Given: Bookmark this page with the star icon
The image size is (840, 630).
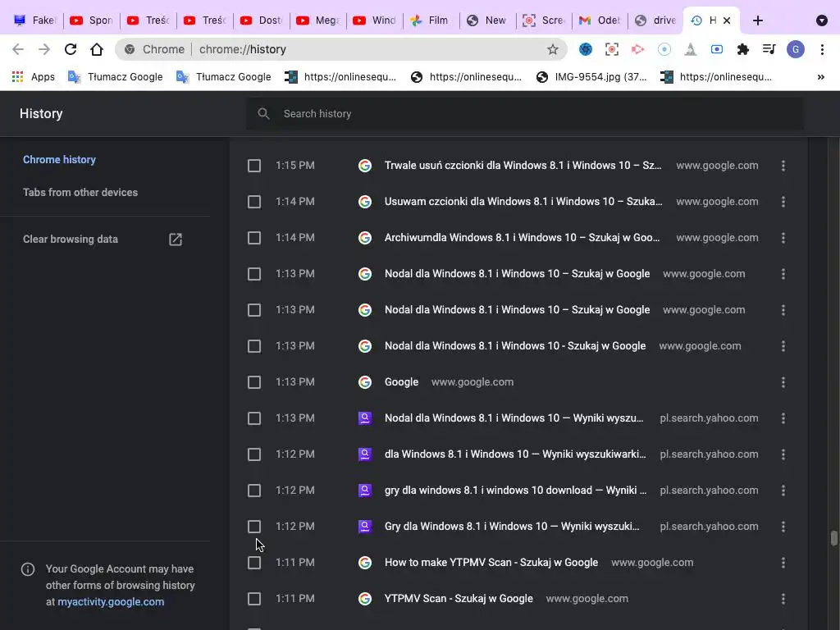Looking at the screenshot, I should [x=553, y=49].
